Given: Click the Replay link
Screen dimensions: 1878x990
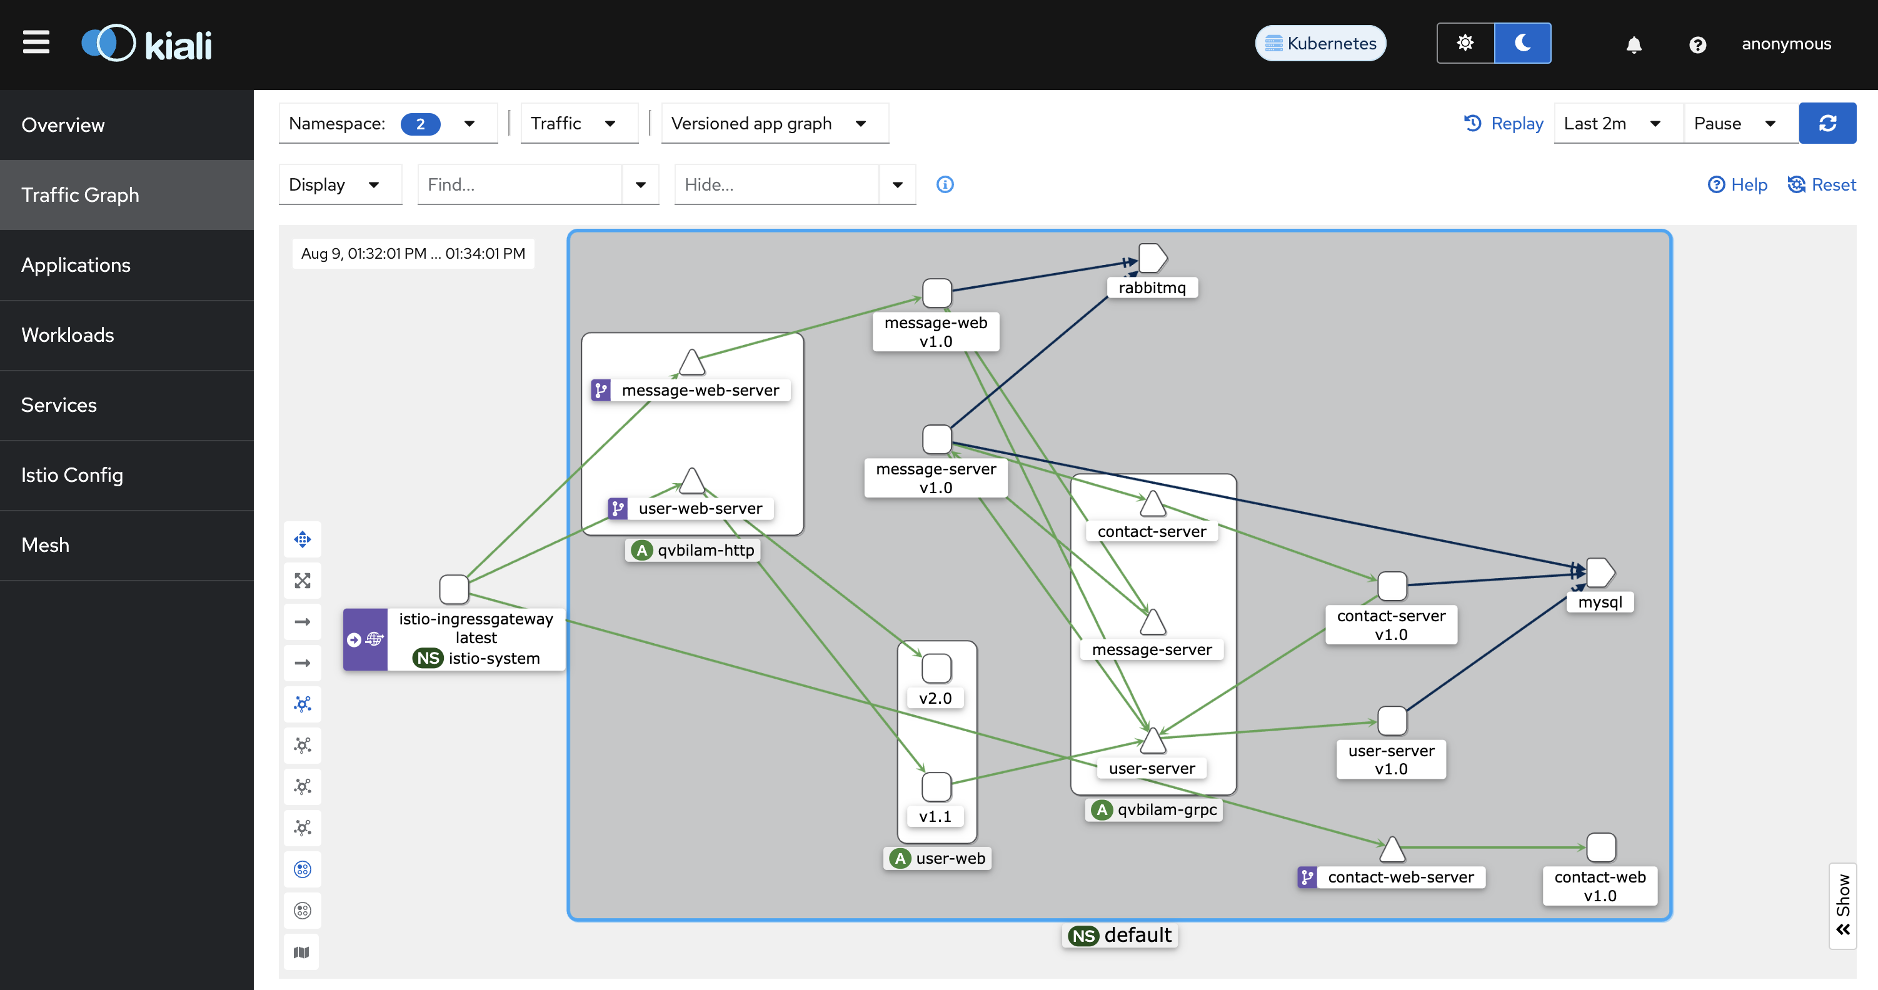Looking at the screenshot, I should (1504, 123).
